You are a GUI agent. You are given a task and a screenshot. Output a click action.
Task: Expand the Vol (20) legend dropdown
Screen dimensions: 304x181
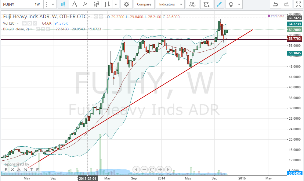click(18, 23)
